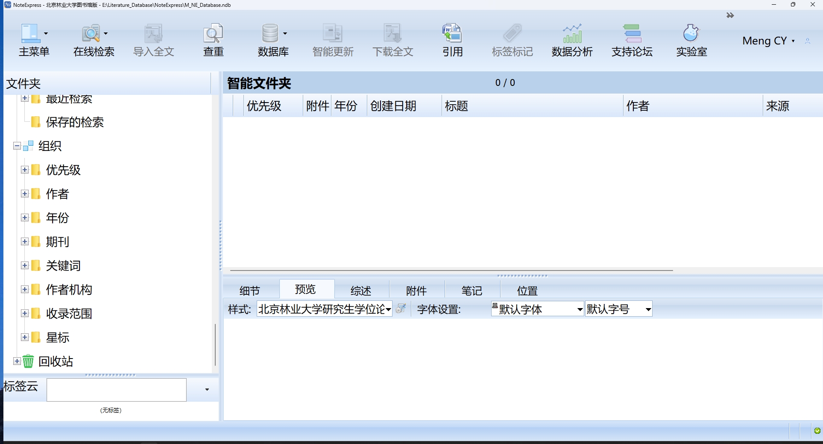Open the Meng CY account dropdown
This screenshot has height=444, width=823.
[793, 41]
